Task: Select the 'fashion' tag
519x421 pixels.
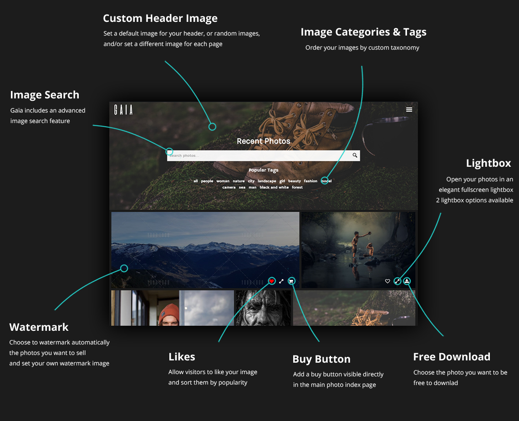Action: point(310,181)
